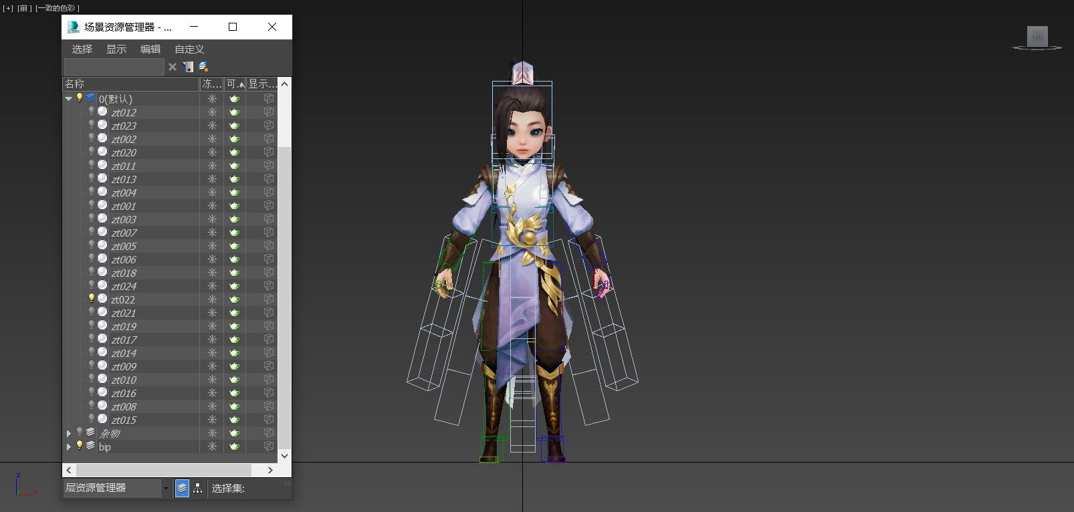Click freeze snowflake icon for zt012

pos(212,112)
